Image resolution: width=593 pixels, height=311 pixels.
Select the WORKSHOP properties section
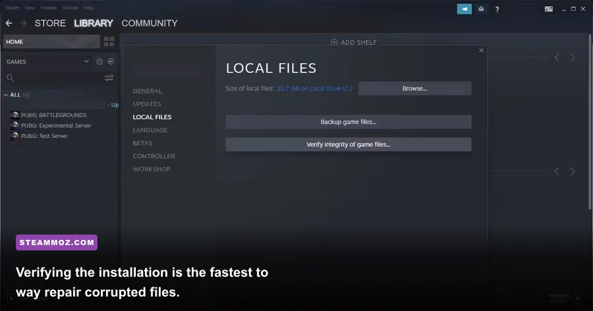coord(152,169)
